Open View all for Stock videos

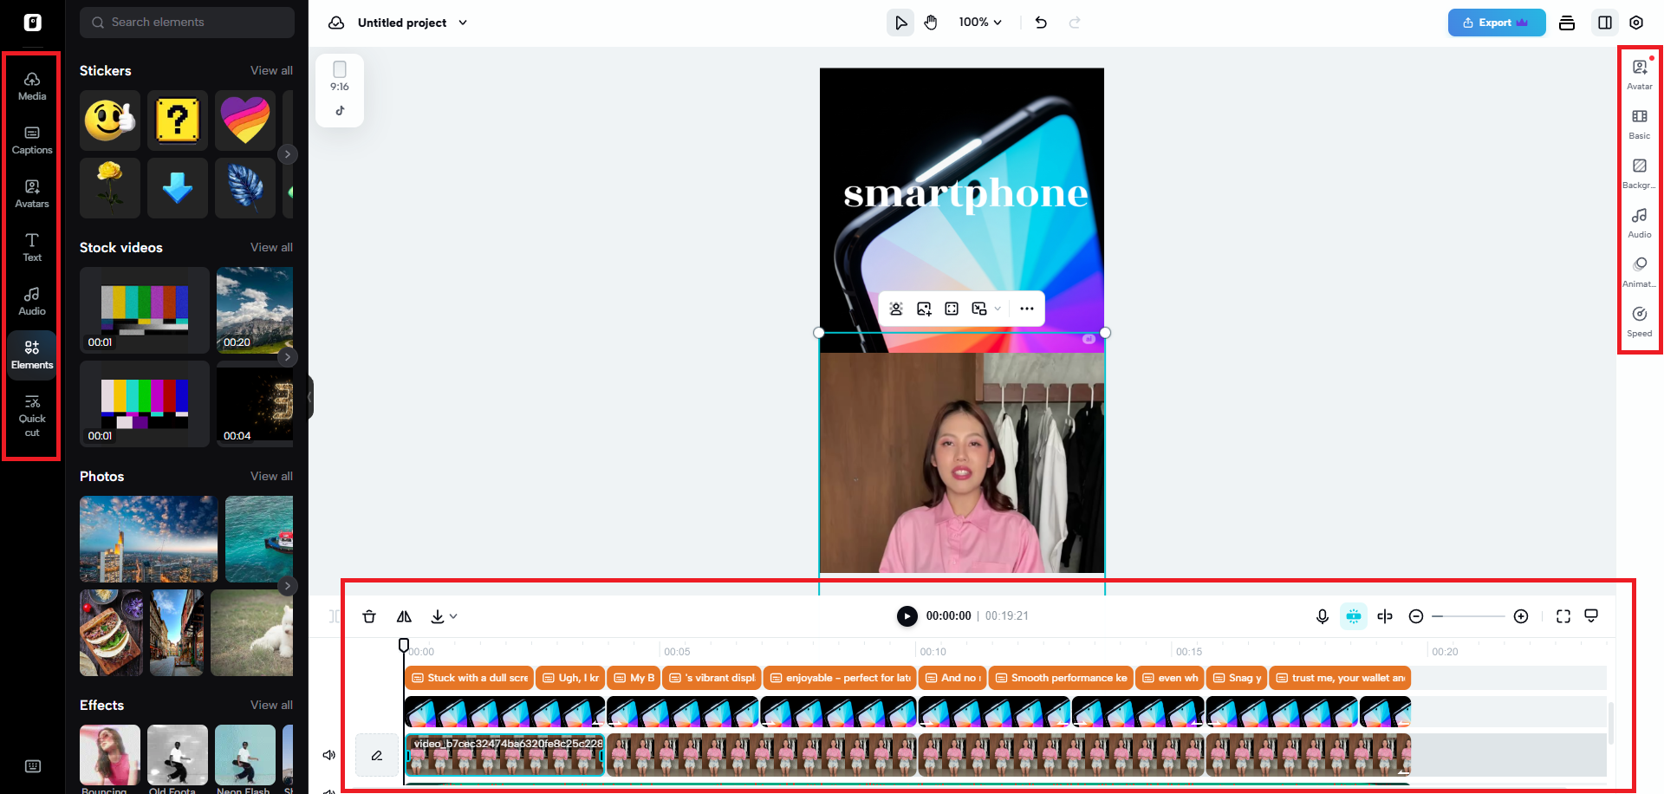point(271,247)
